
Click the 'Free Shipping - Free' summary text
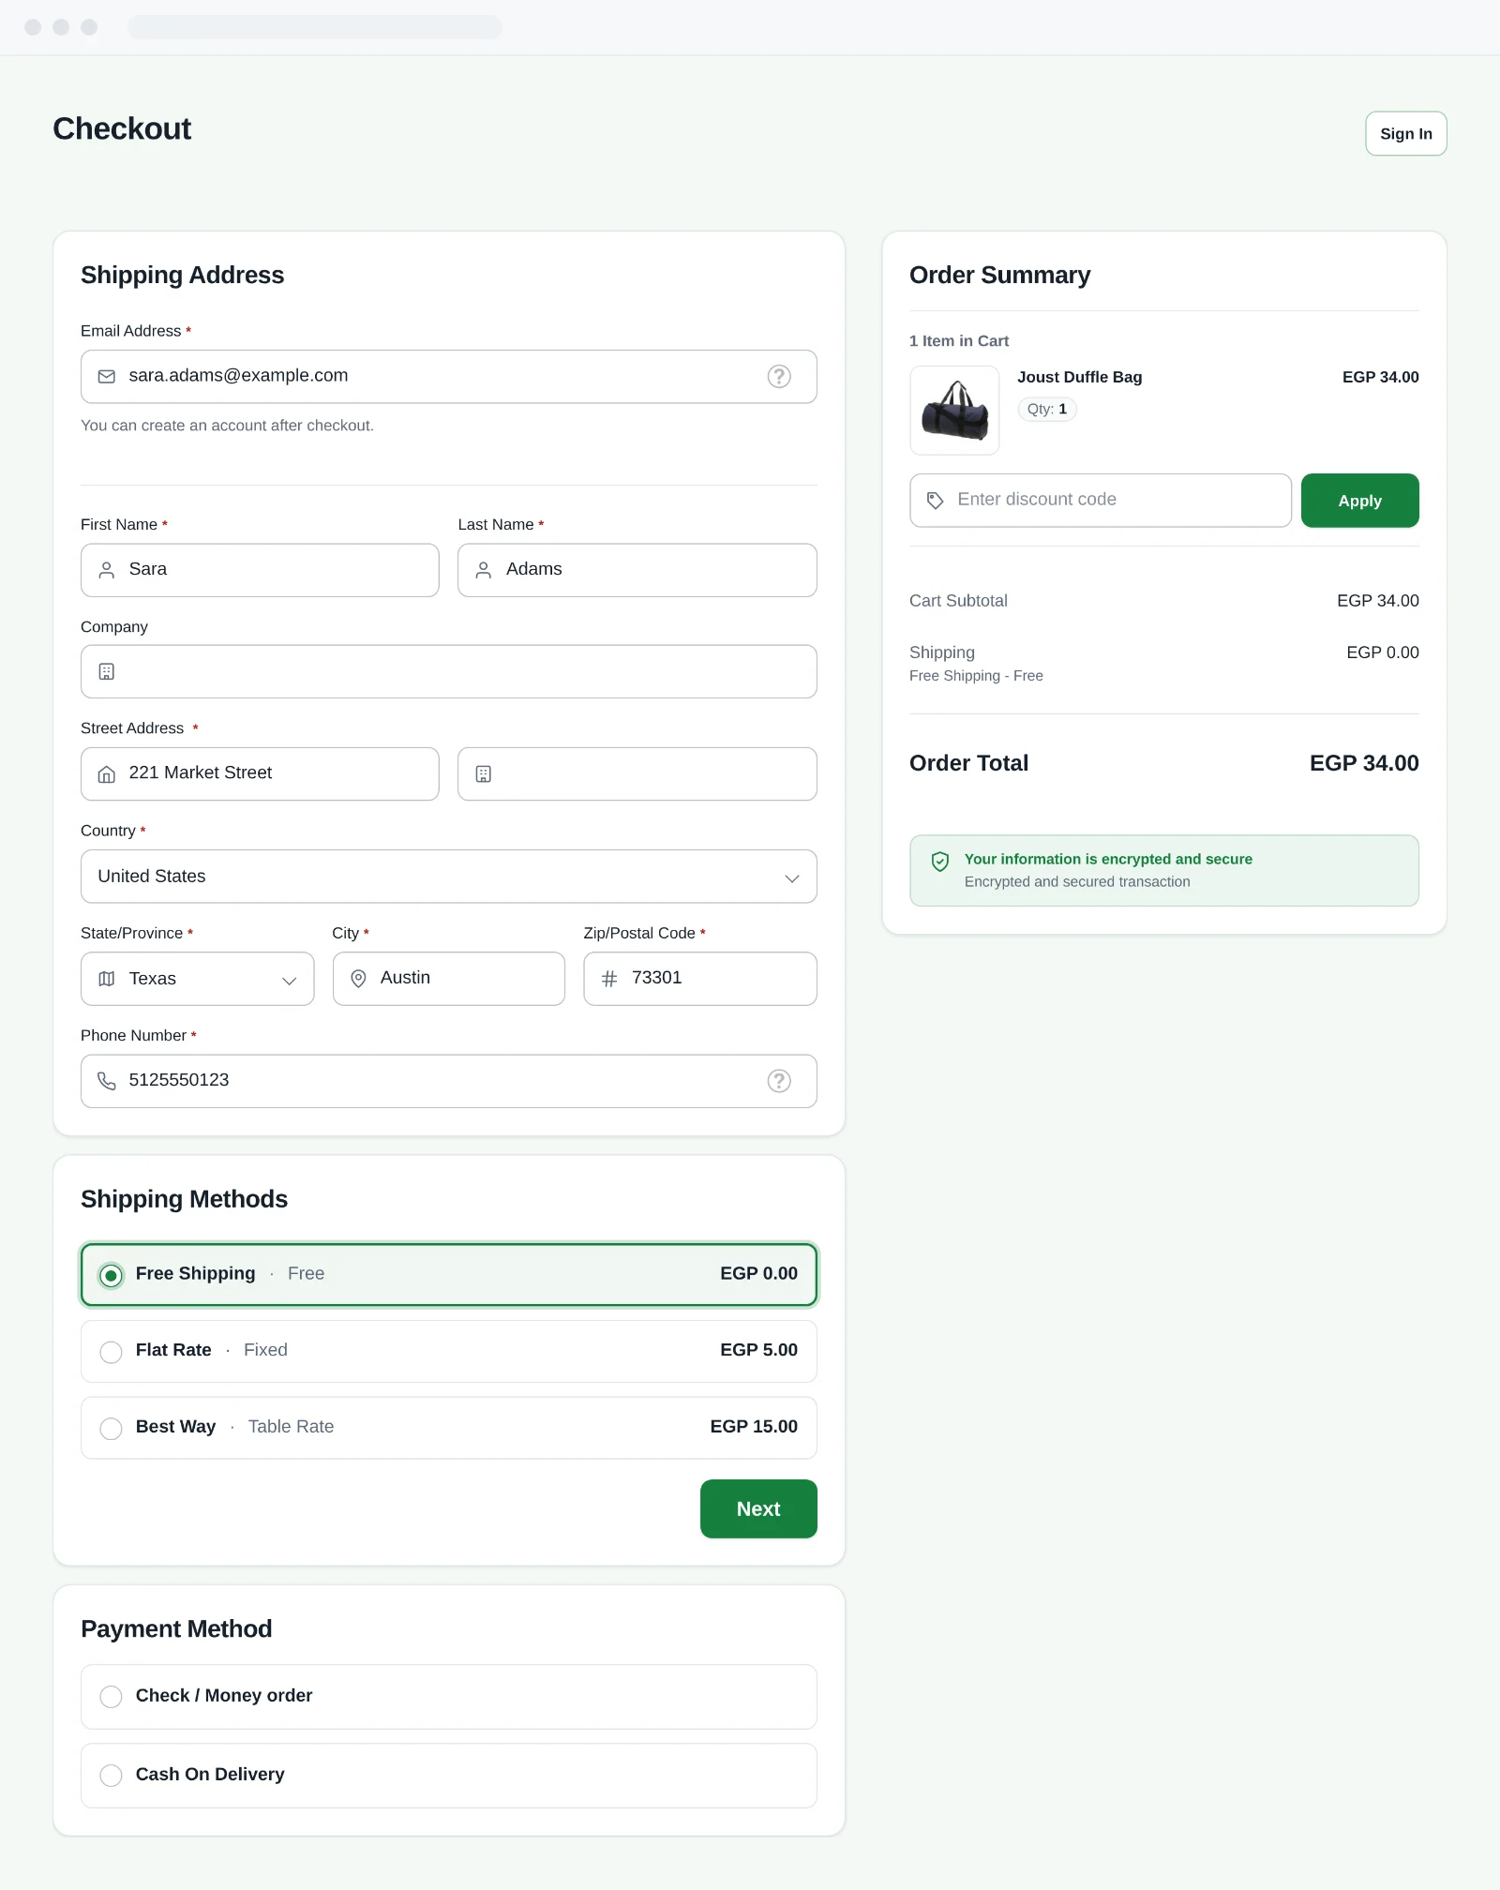976,676
